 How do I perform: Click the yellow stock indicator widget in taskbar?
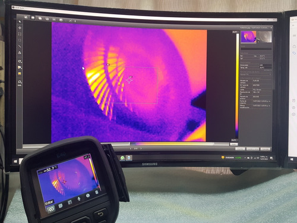pyautogui.click(x=231, y=158)
